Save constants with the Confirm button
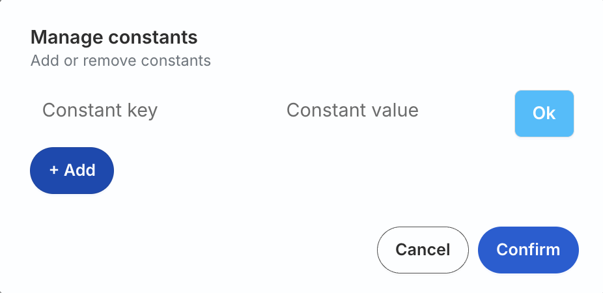The height and width of the screenshot is (293, 603). tap(528, 250)
